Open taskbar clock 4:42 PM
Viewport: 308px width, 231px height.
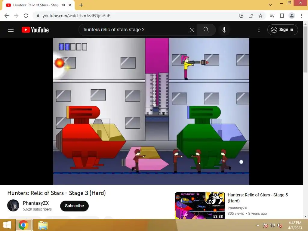[295, 225]
